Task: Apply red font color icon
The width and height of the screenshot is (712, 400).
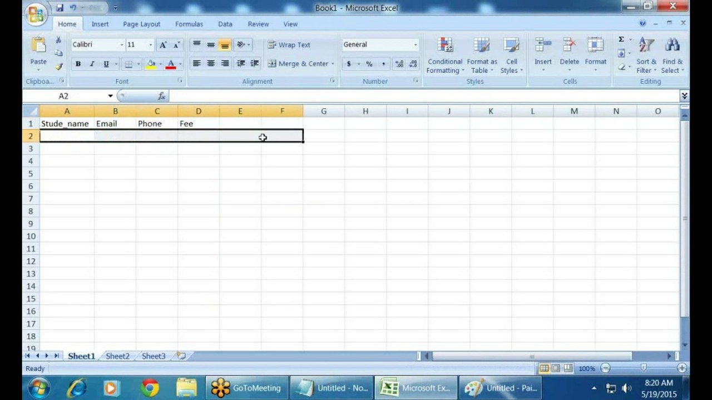Action: click(x=171, y=64)
